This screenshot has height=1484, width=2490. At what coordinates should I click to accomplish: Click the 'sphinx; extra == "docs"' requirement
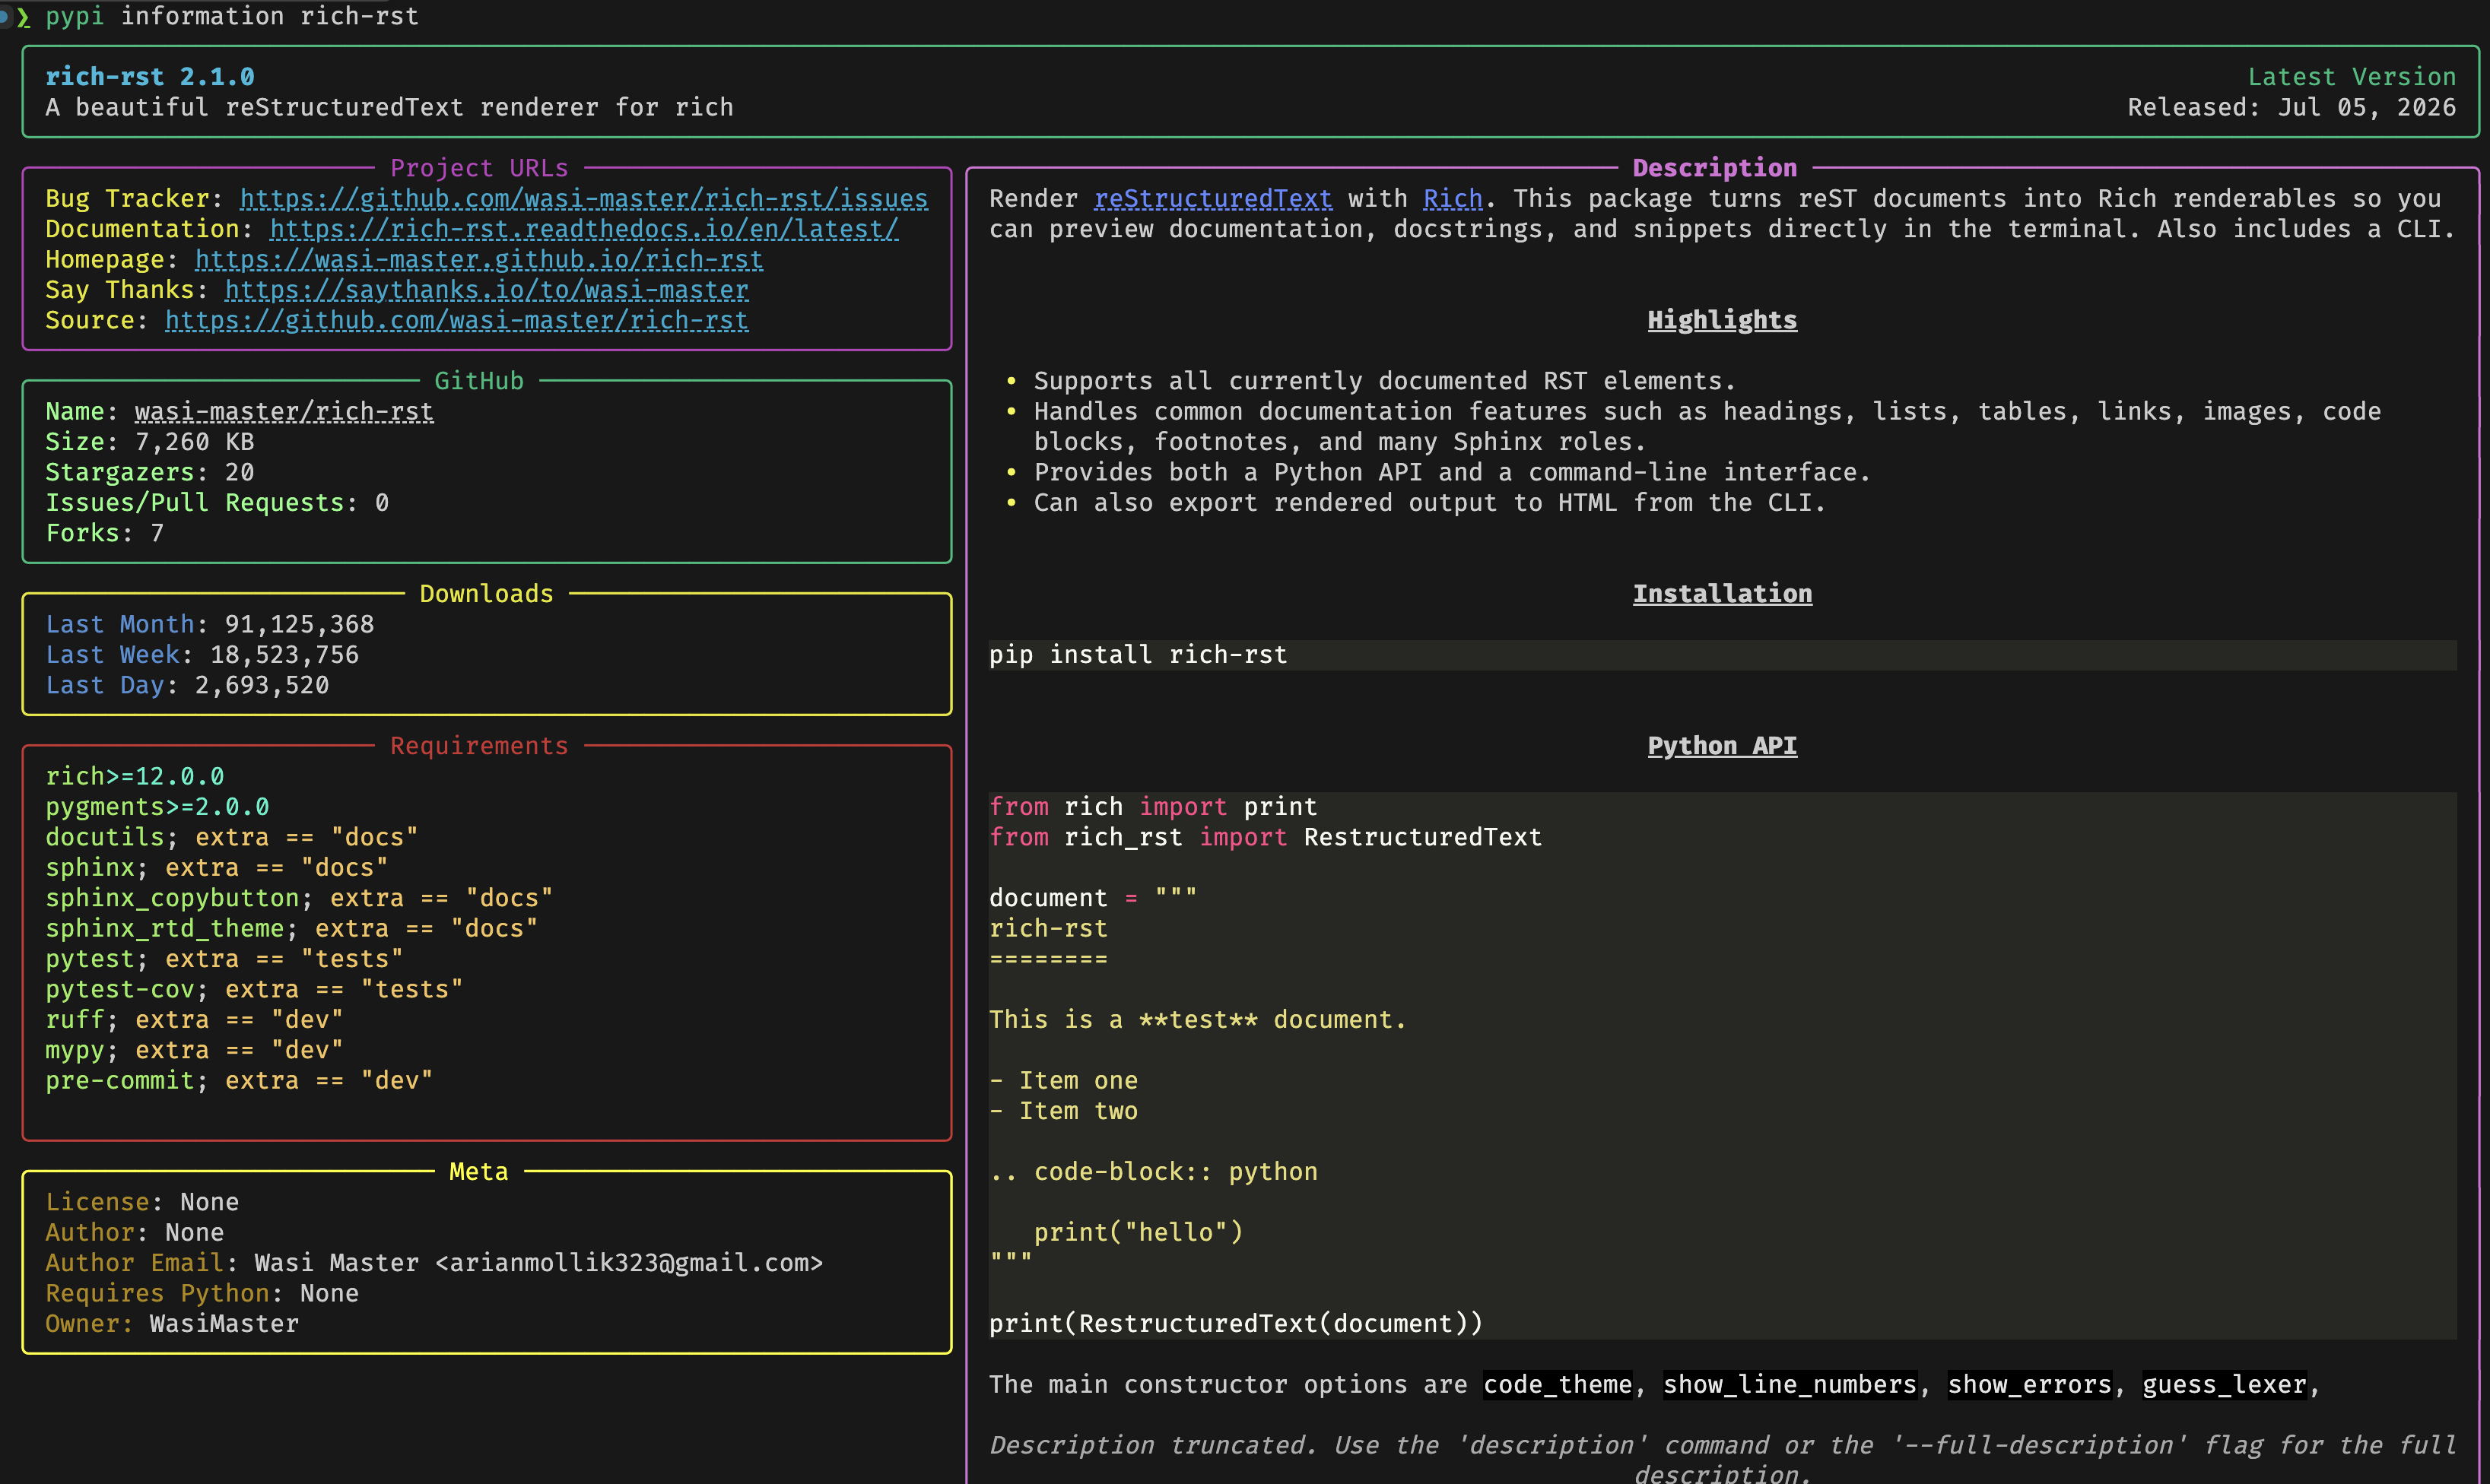tap(217, 868)
